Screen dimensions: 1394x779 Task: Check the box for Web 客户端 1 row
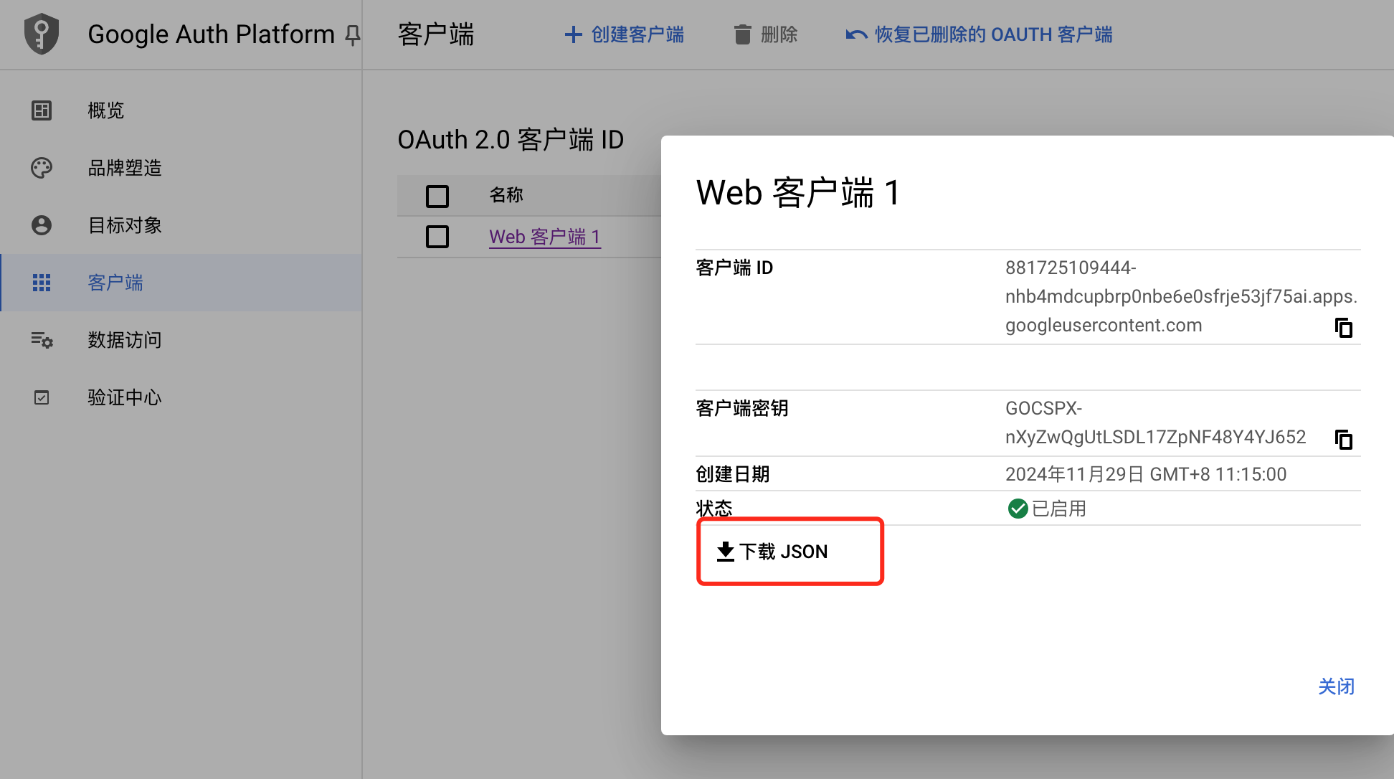point(437,237)
